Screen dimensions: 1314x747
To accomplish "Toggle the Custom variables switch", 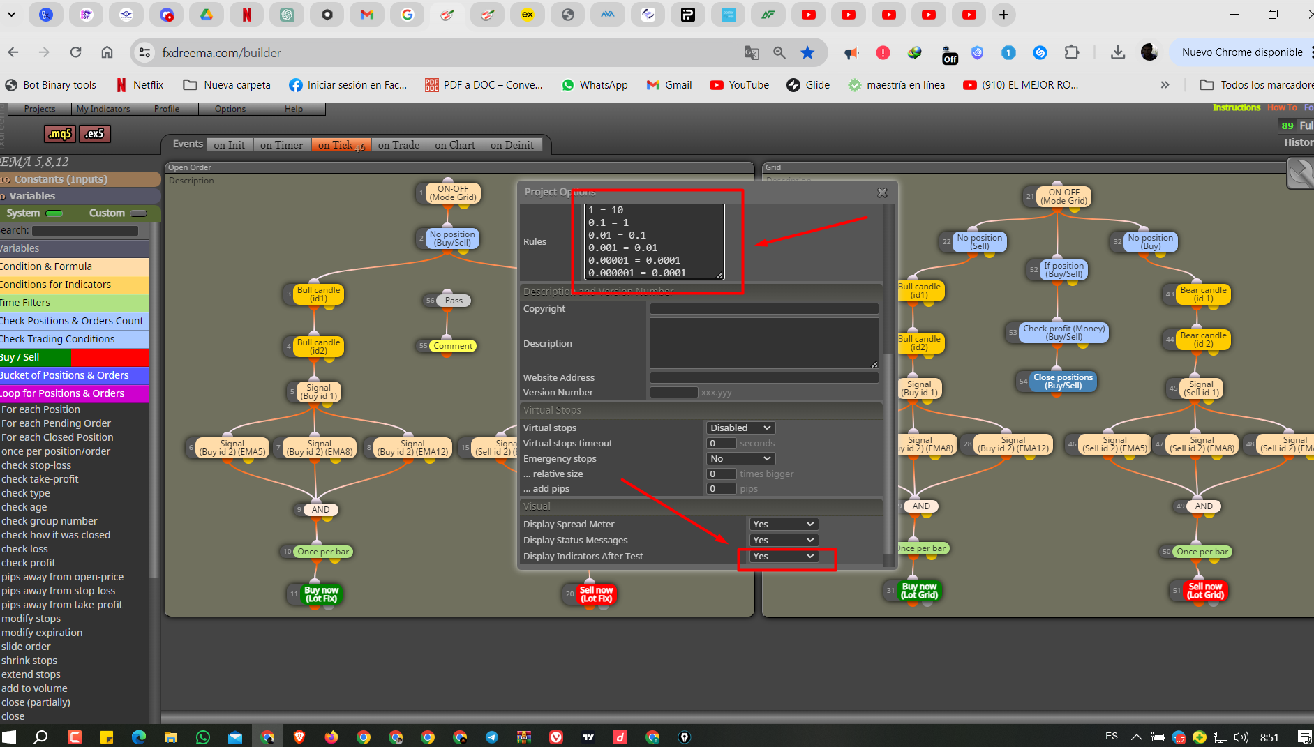I will 139,213.
